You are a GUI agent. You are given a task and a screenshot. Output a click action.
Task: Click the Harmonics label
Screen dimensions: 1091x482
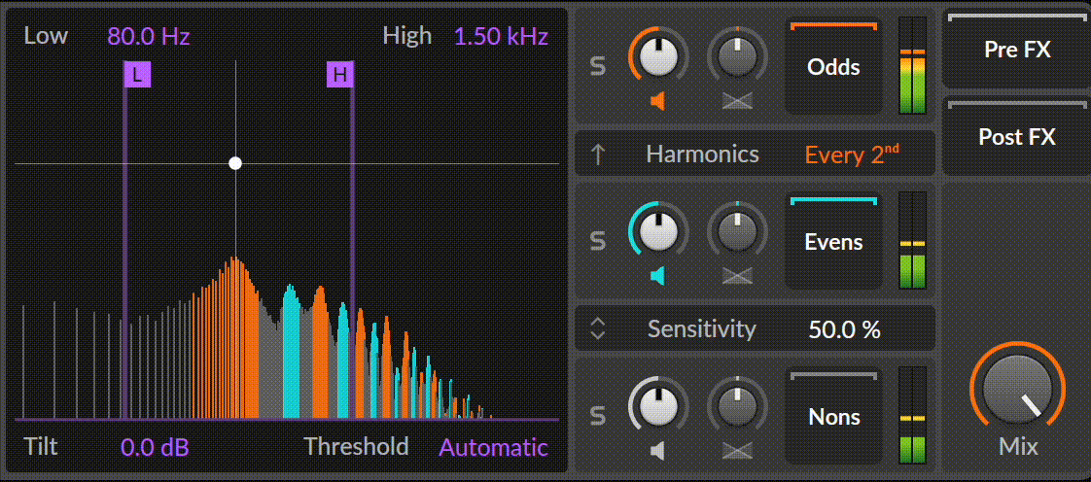click(702, 154)
